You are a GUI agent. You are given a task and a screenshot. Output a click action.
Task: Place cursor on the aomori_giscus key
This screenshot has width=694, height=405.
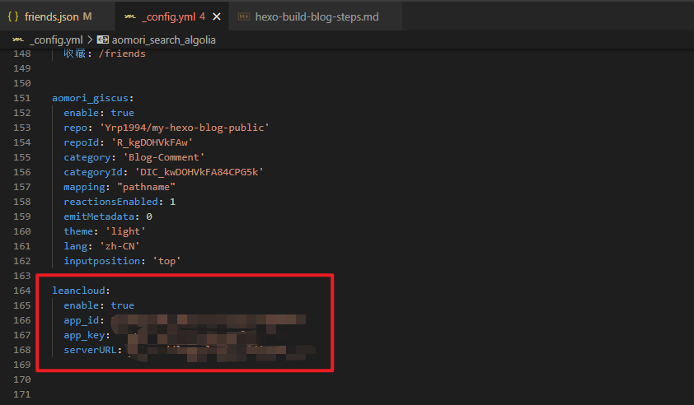pos(90,98)
